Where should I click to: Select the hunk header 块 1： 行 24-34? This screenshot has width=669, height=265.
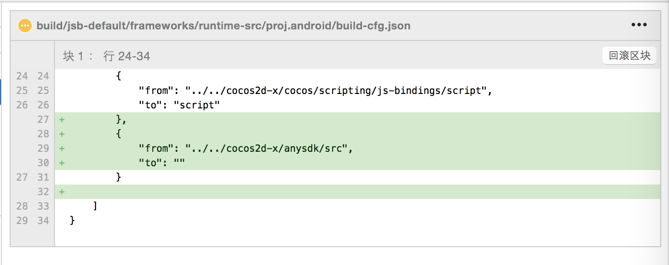(x=107, y=56)
